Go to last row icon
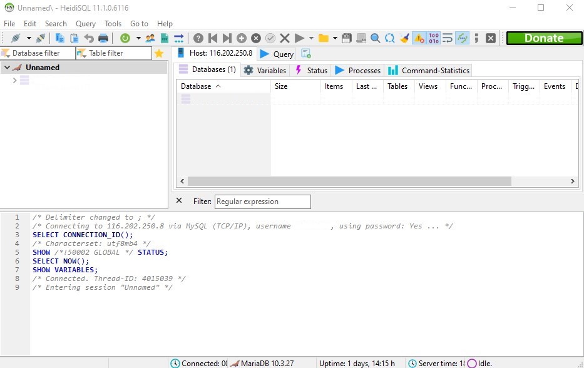Viewport: 584px width, 368px height. point(227,38)
